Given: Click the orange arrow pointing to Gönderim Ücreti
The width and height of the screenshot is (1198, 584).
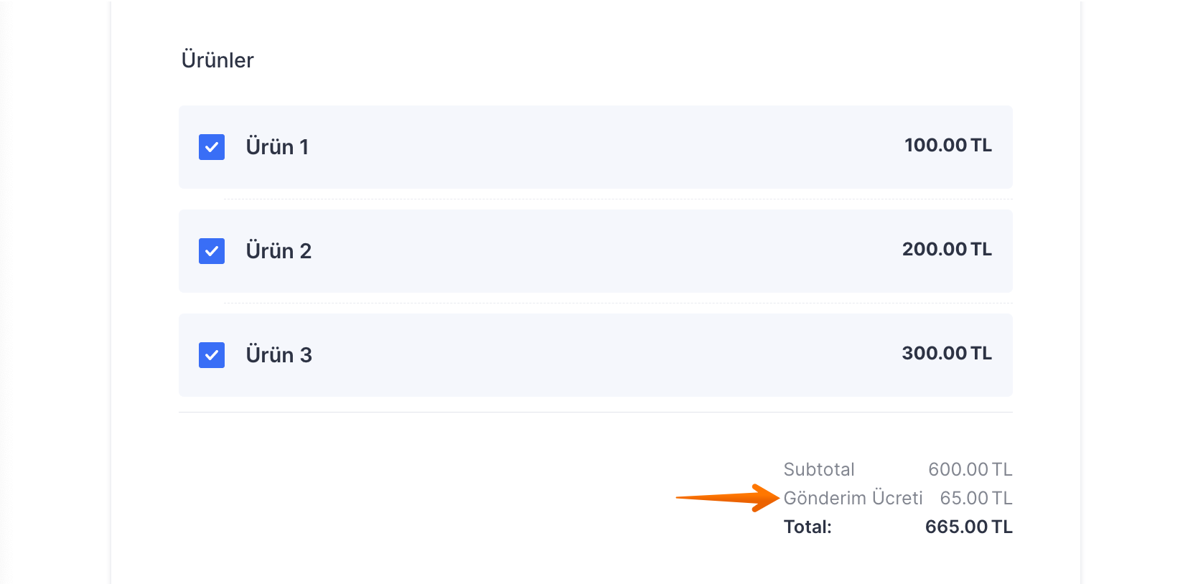Looking at the screenshot, I should pos(727,497).
